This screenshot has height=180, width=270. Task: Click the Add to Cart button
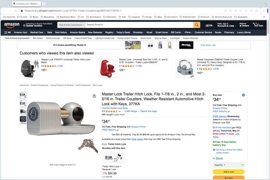click(x=228, y=171)
